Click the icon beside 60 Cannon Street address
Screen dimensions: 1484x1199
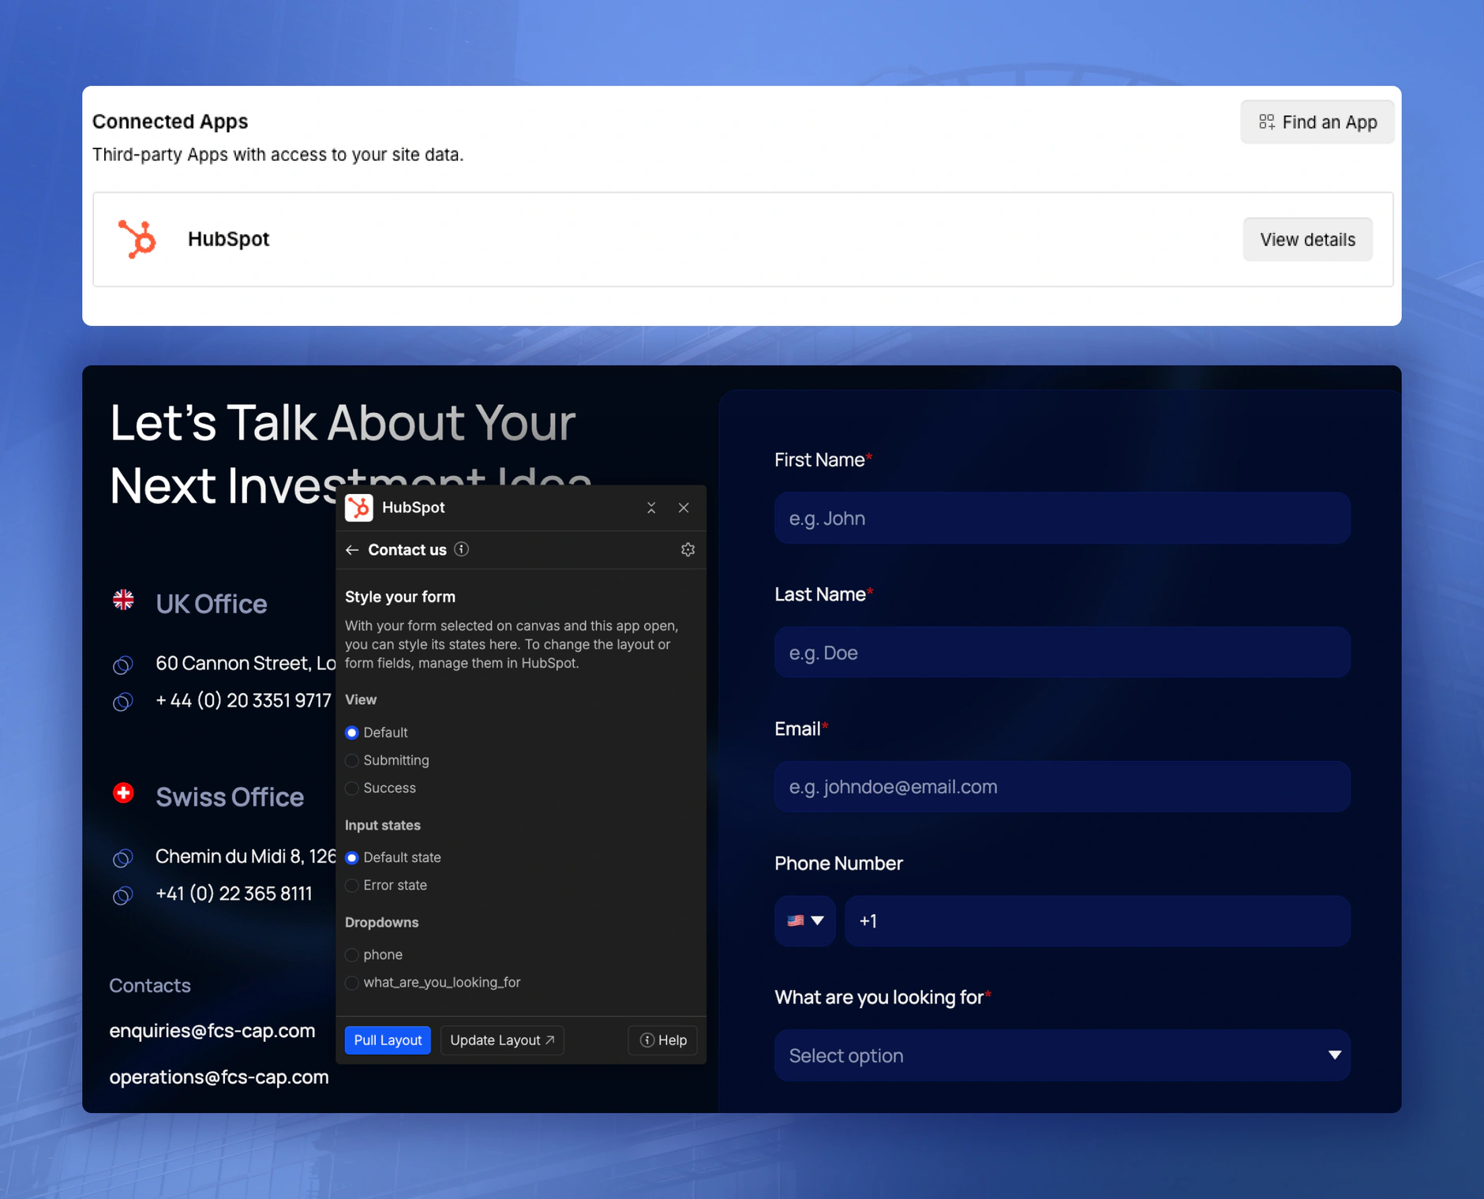point(122,665)
